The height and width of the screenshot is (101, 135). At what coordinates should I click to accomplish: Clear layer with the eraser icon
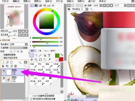pos(11,66)
